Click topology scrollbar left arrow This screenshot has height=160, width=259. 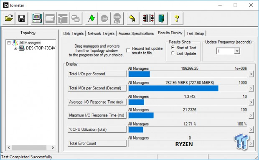pyautogui.click(x=9, y=147)
